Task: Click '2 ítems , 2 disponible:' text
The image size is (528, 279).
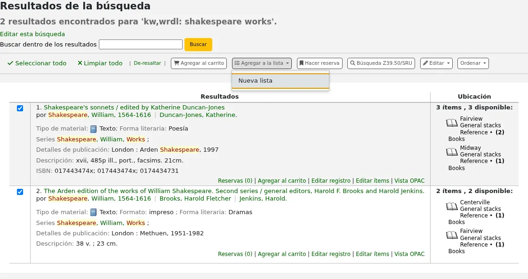Action: [474, 191]
